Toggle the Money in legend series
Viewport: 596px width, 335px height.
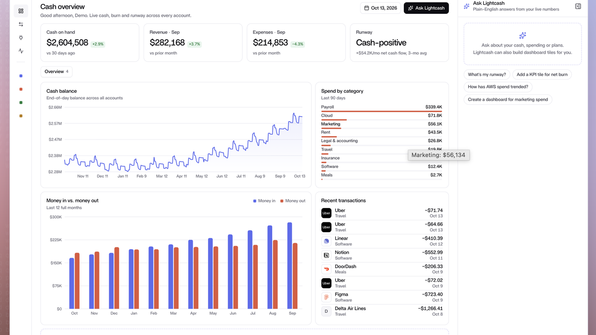tap(264, 201)
